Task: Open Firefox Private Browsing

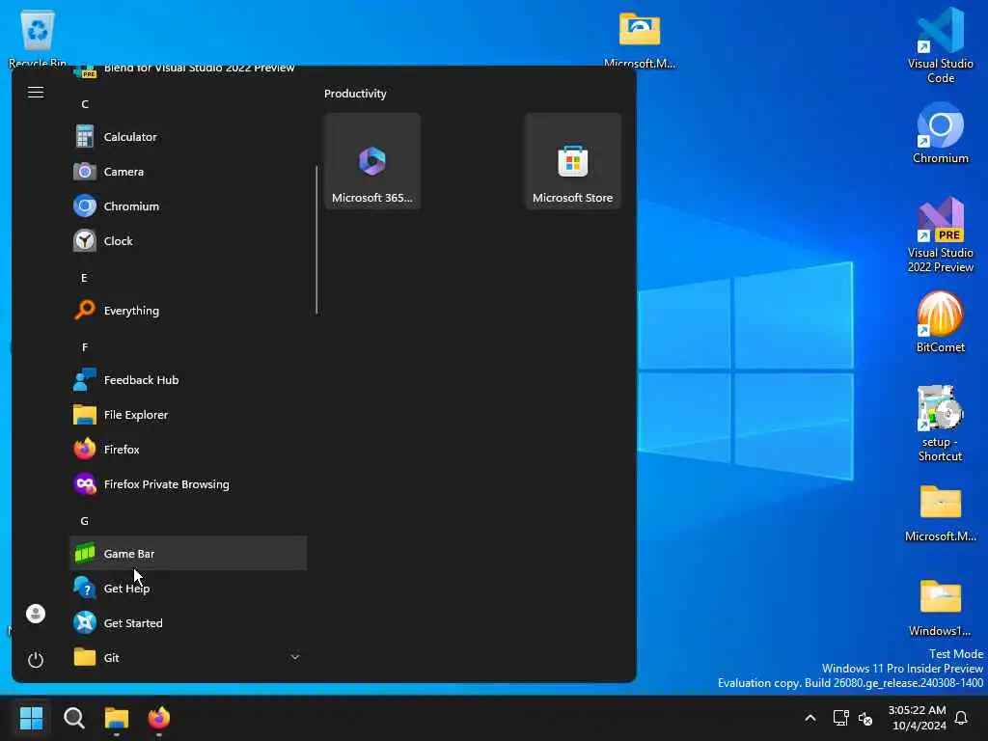Action: (x=188, y=484)
